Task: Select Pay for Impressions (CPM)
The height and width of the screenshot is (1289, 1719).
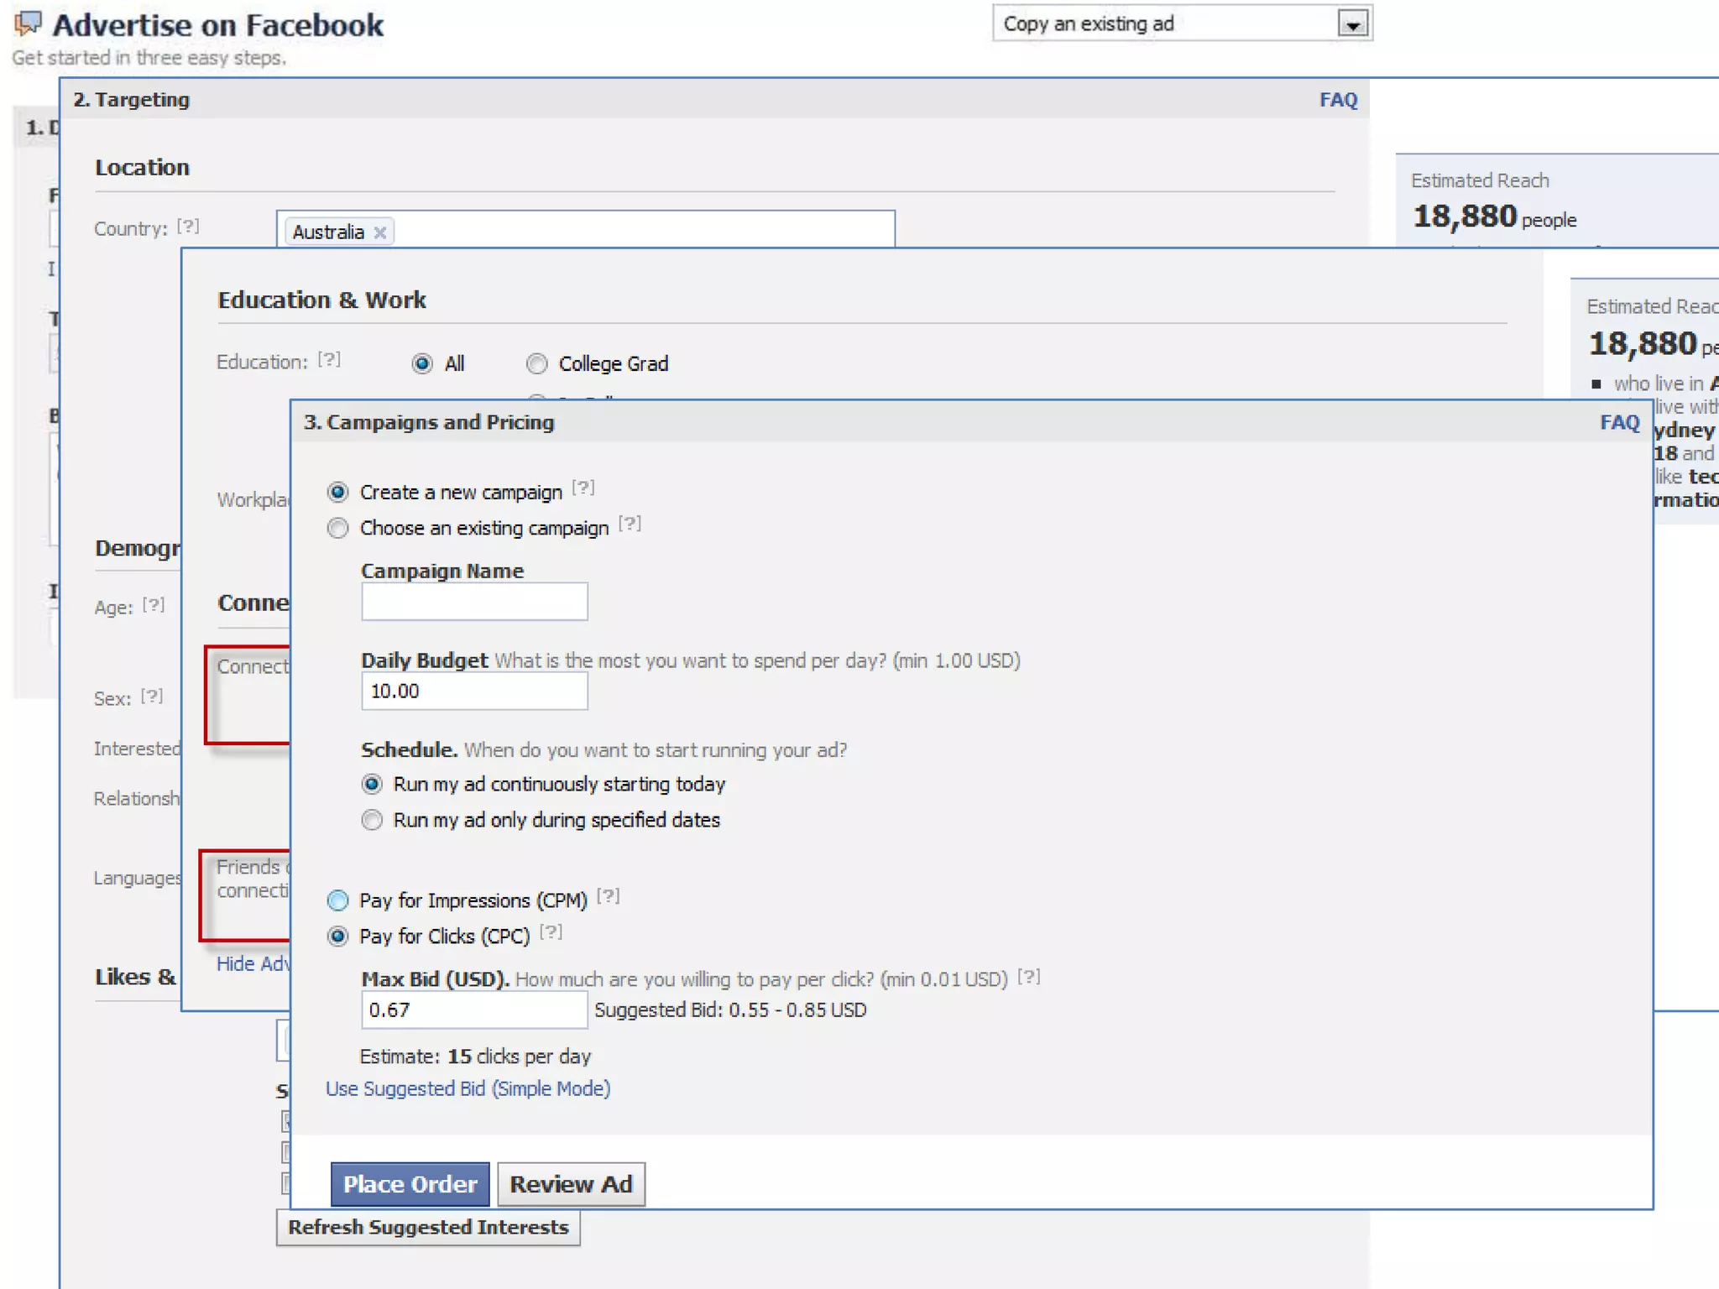Action: pos(337,901)
